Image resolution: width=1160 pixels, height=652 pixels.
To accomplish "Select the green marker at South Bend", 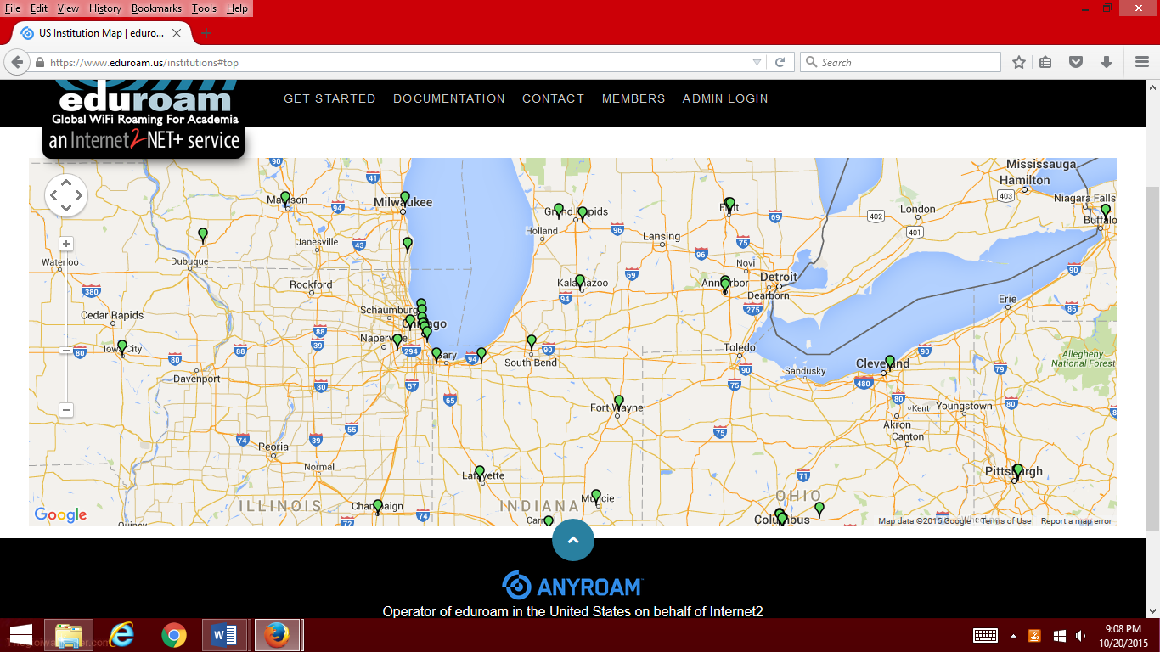I will (532, 342).
